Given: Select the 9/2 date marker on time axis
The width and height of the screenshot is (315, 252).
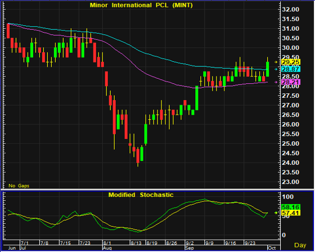Looking at the screenshot, I should click(x=190, y=243).
